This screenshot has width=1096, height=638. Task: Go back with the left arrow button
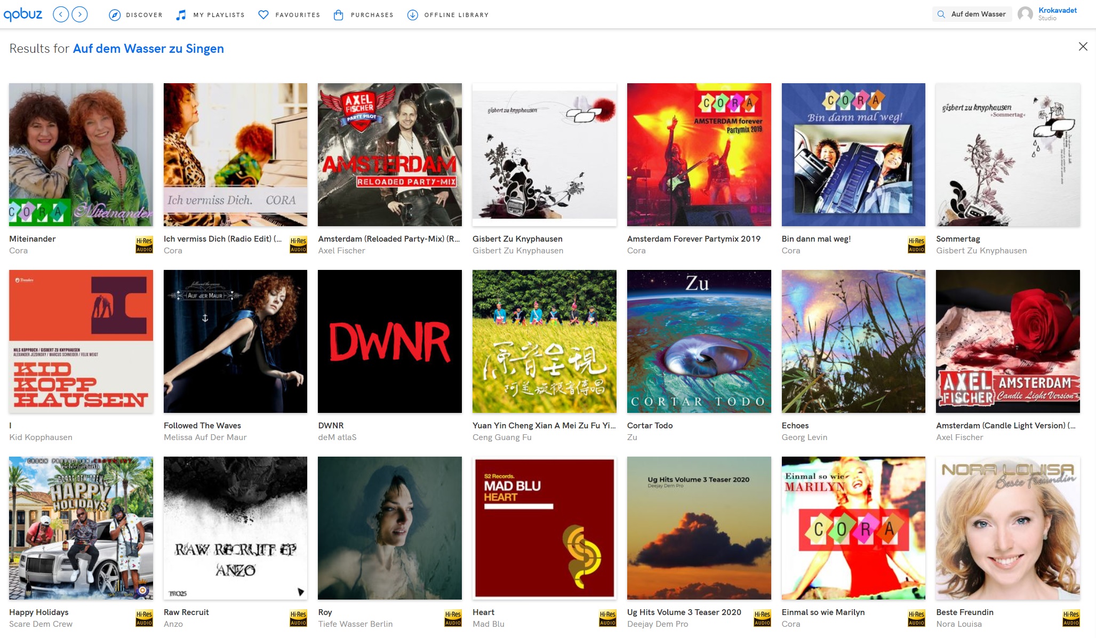(x=61, y=14)
